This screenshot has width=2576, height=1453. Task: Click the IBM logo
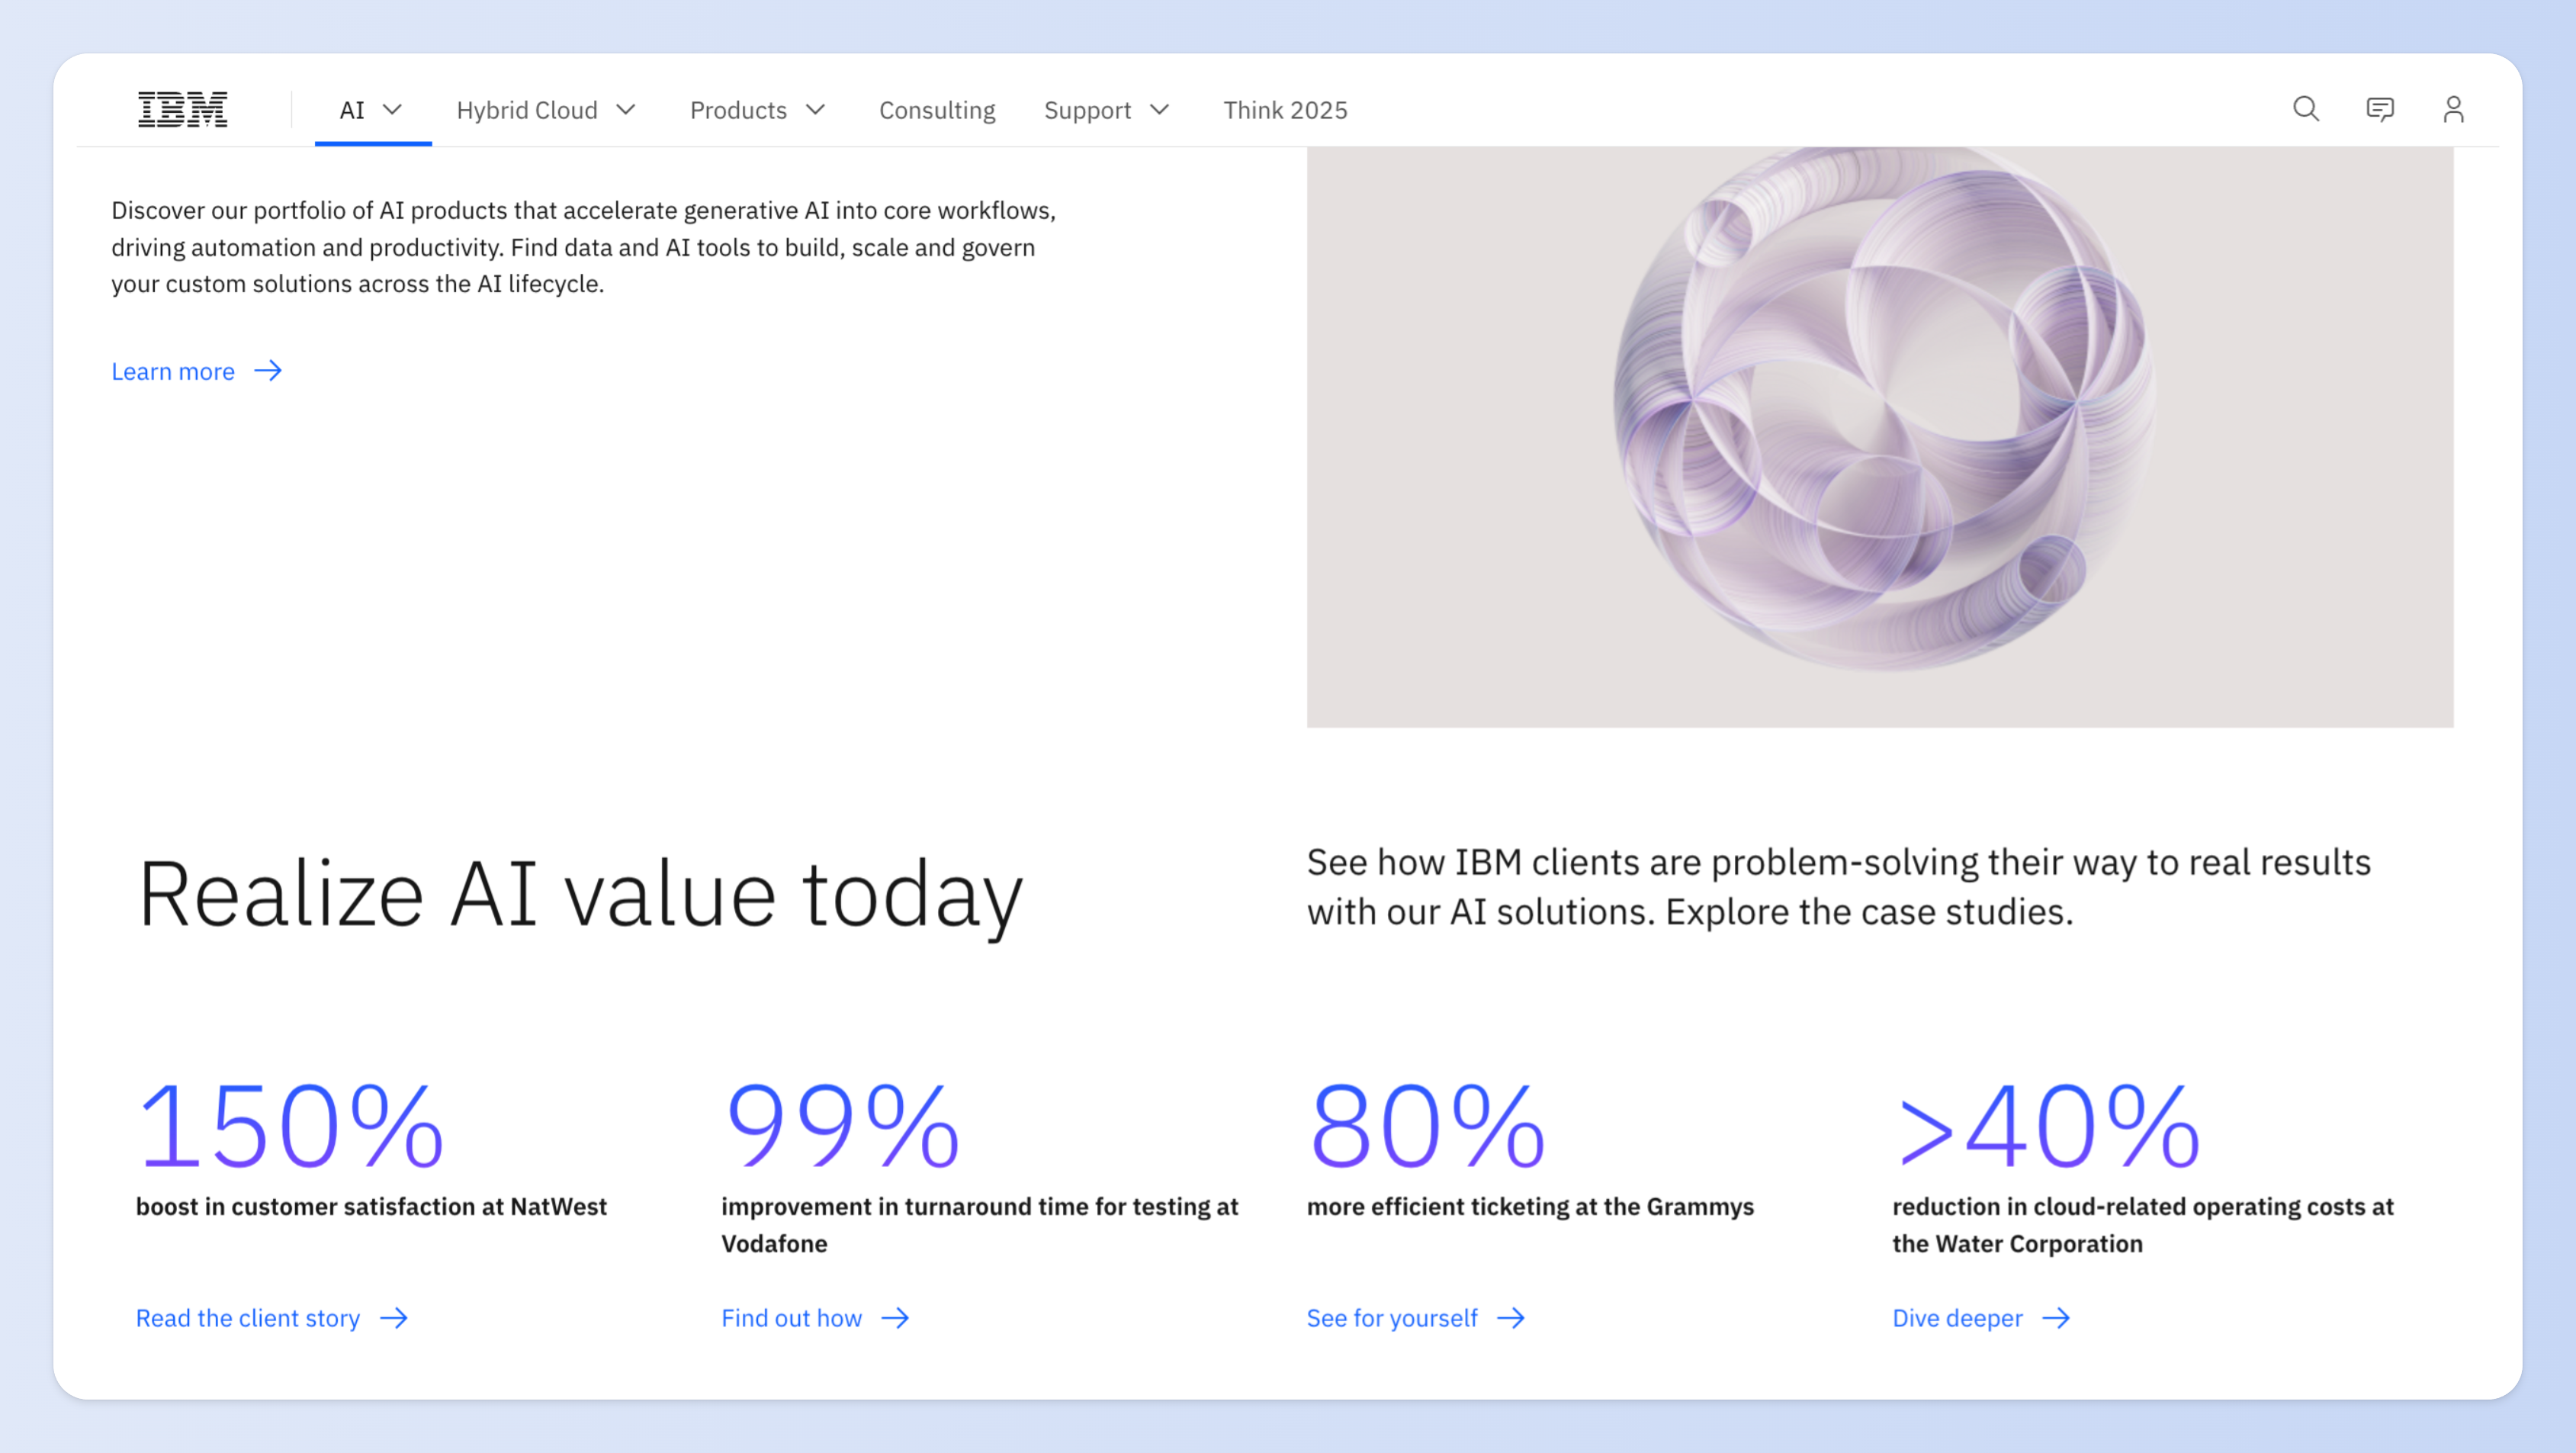tap(183, 109)
